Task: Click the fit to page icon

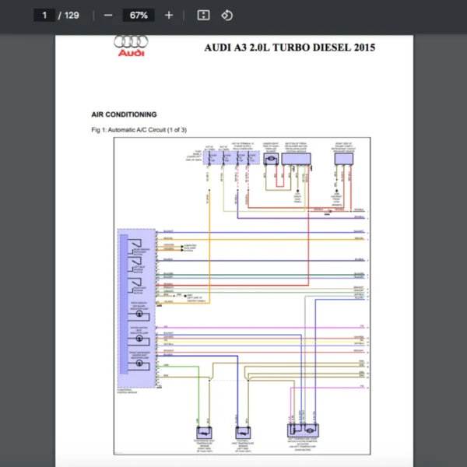Action: click(x=203, y=16)
